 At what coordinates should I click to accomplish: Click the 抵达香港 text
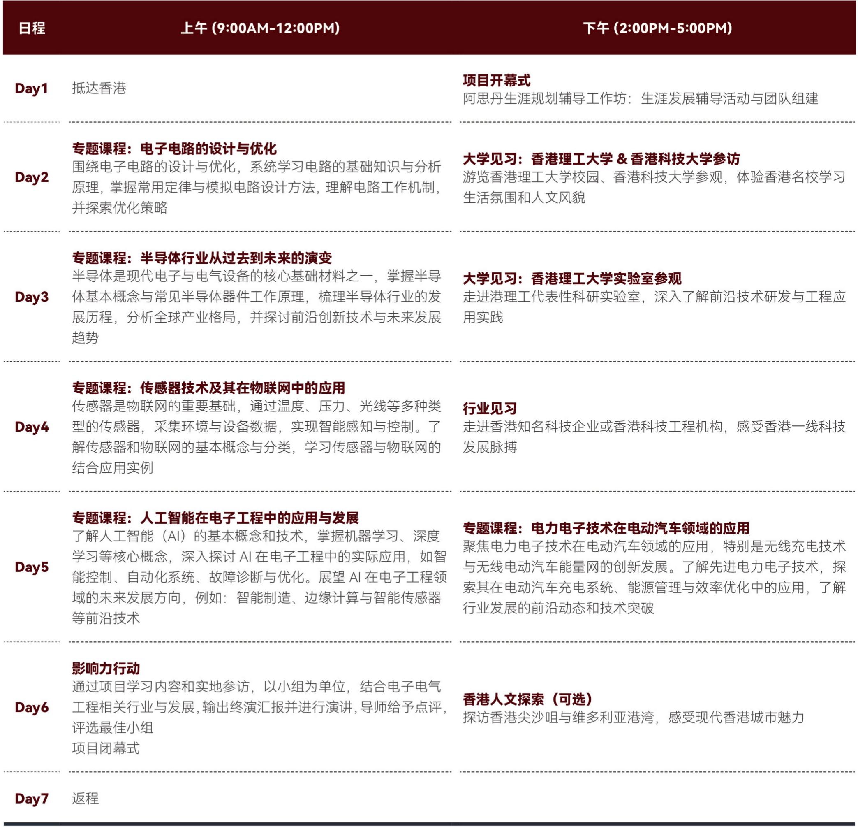99,88
